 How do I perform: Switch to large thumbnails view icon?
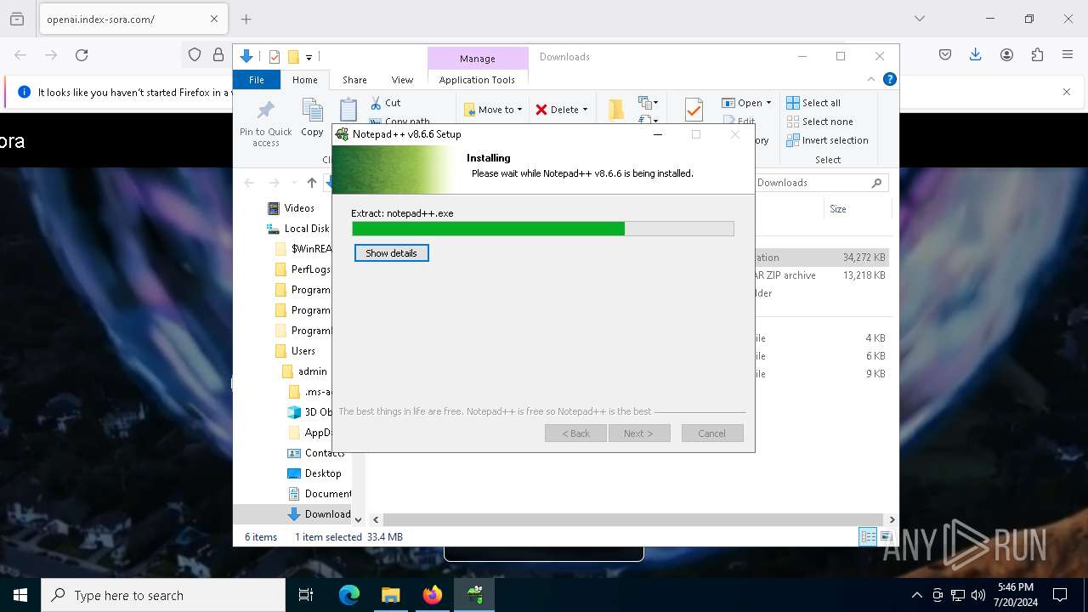[x=886, y=536]
